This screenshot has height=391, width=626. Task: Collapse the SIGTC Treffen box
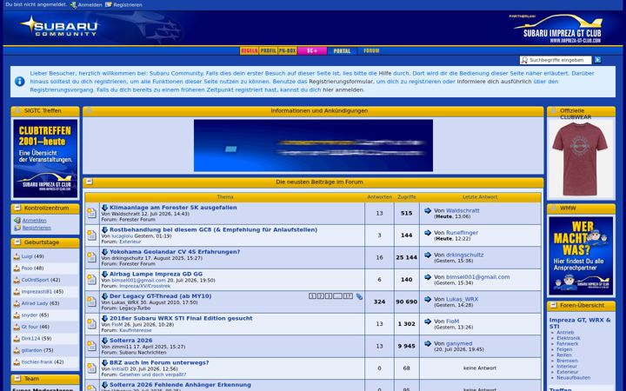point(17,110)
